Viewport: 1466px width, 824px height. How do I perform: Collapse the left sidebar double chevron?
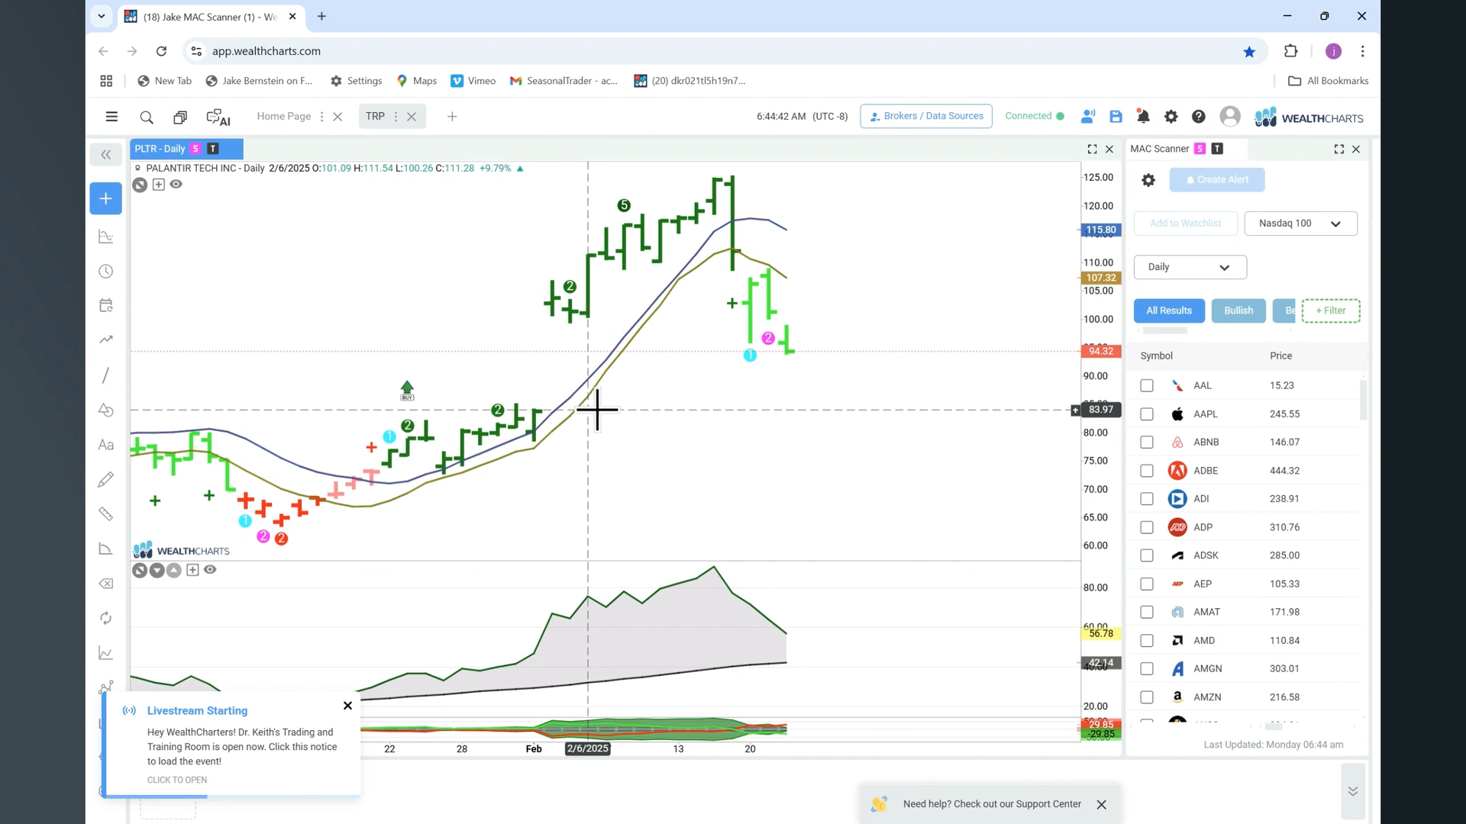tap(105, 155)
